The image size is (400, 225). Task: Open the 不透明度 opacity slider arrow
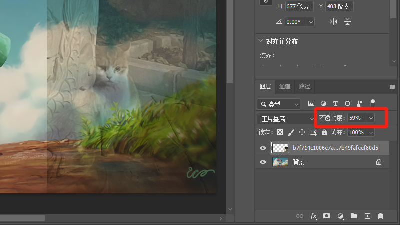point(371,118)
